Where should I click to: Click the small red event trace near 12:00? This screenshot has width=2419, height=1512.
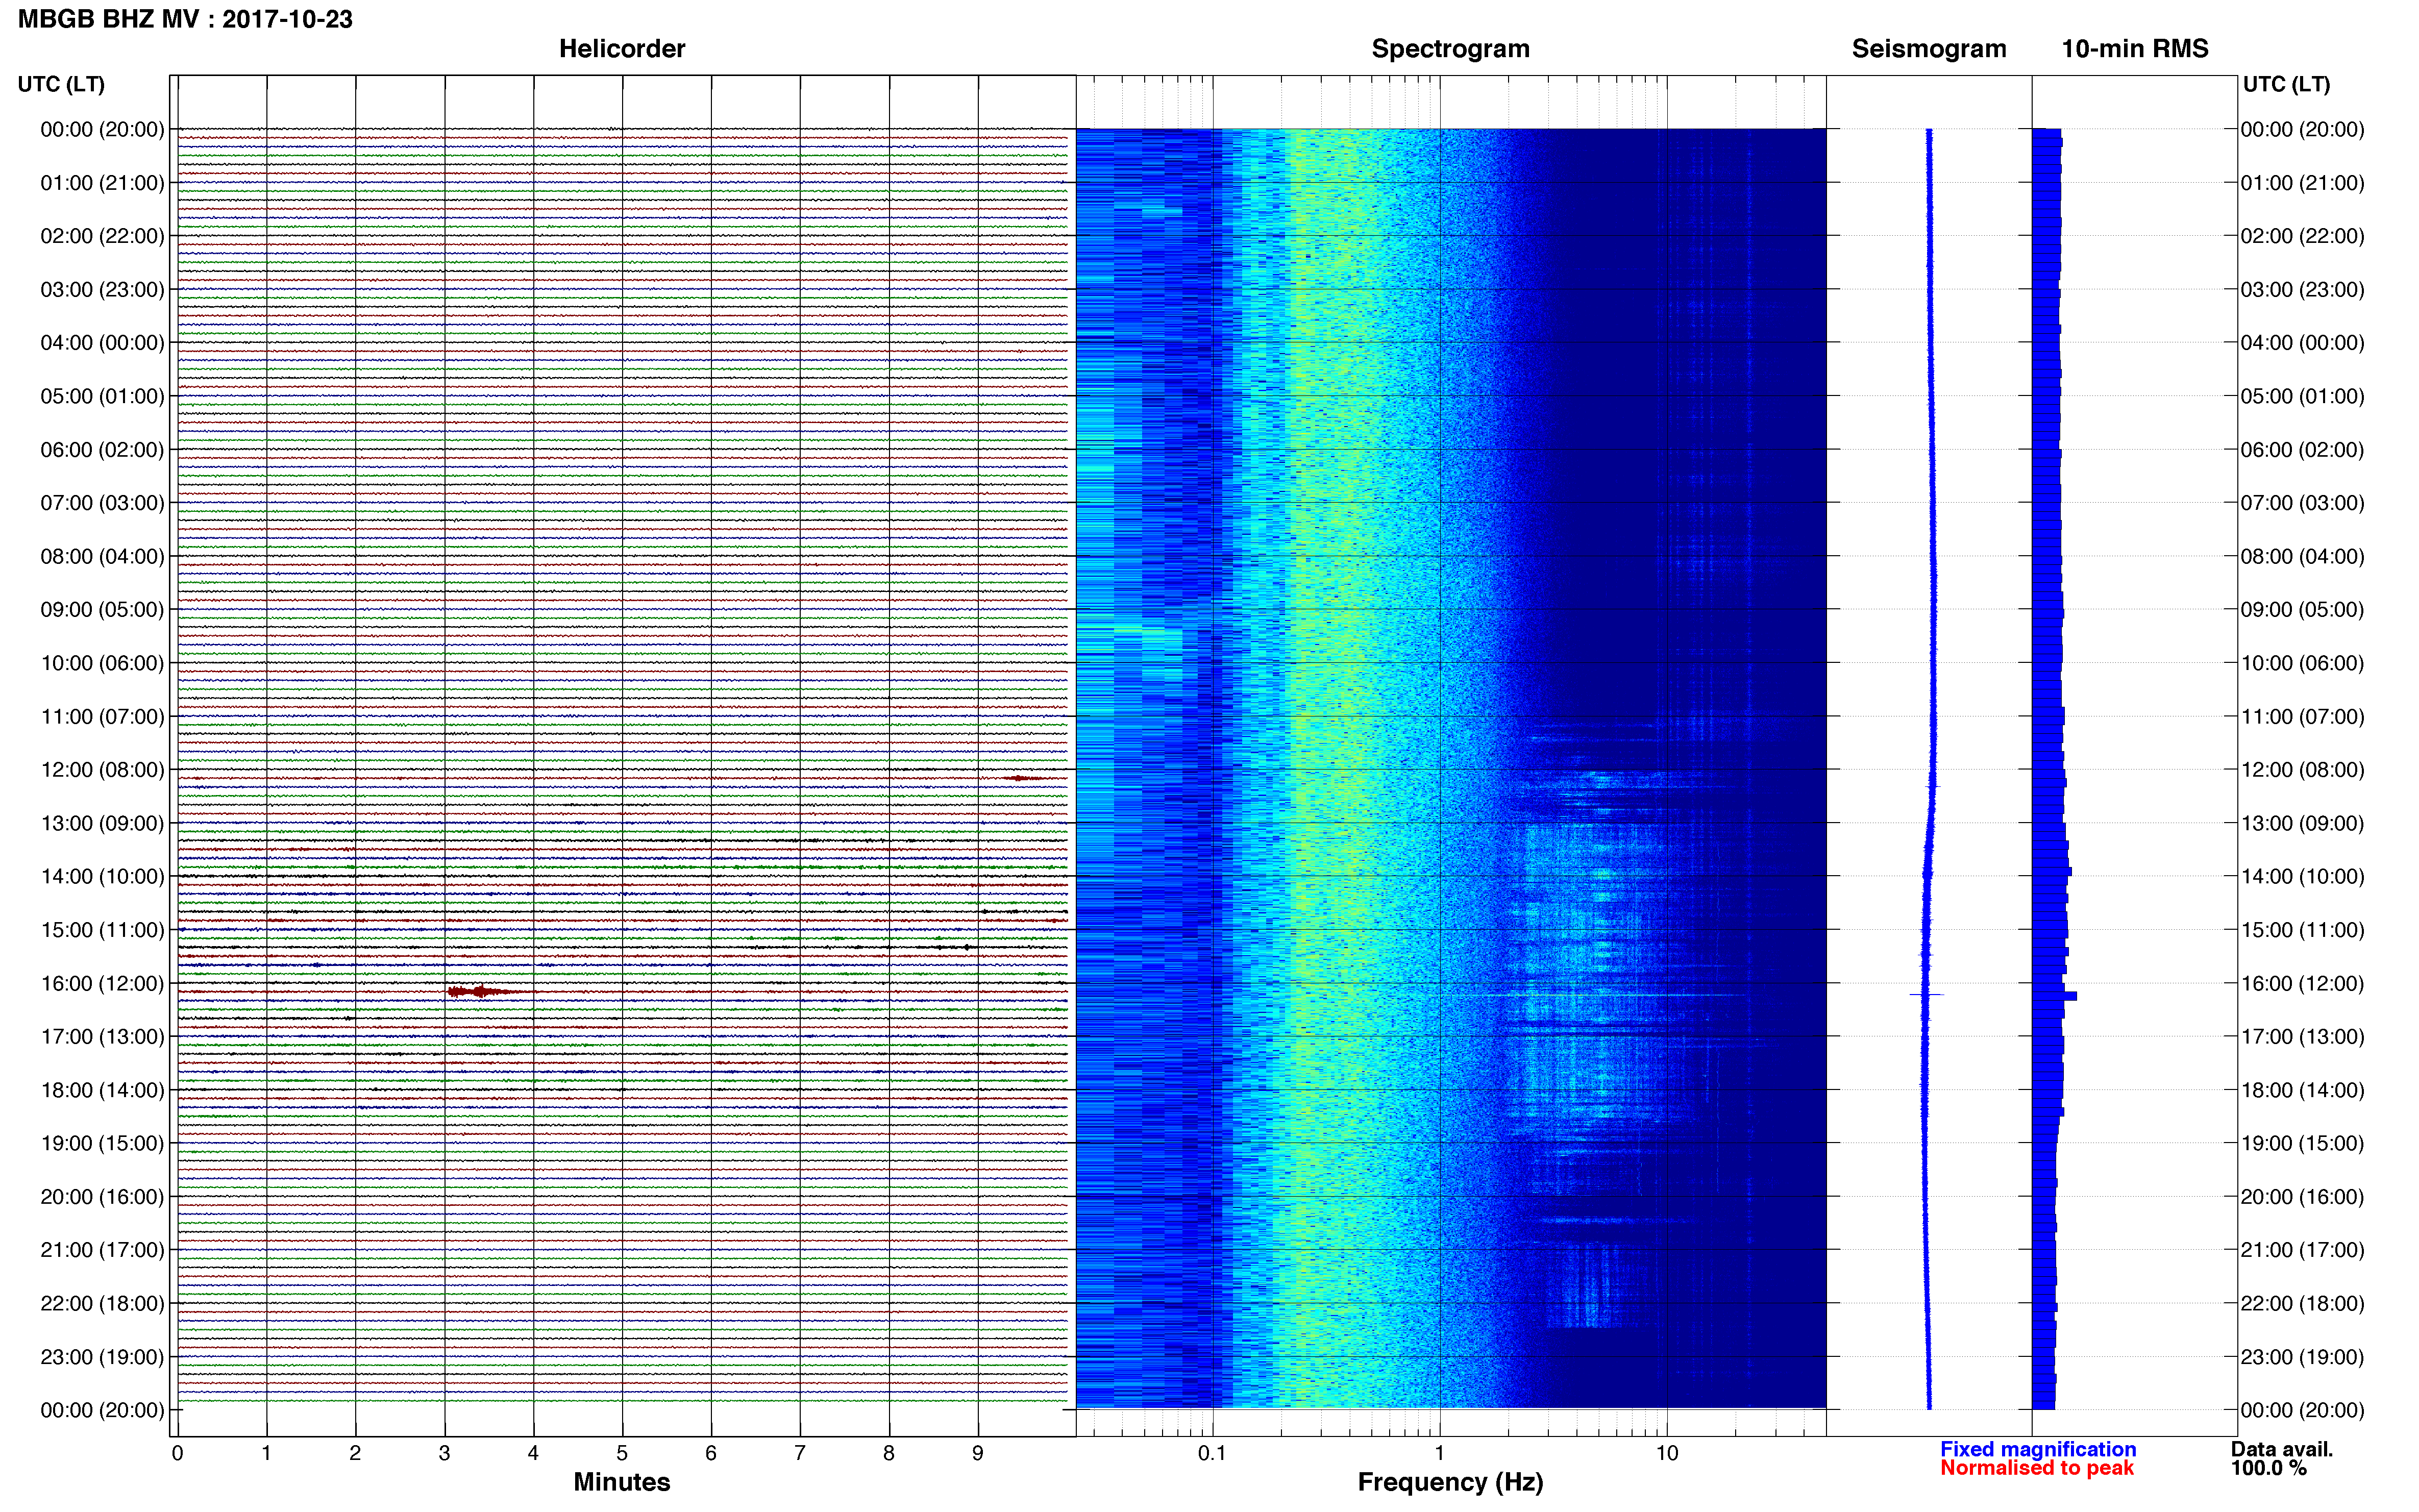1021,778
